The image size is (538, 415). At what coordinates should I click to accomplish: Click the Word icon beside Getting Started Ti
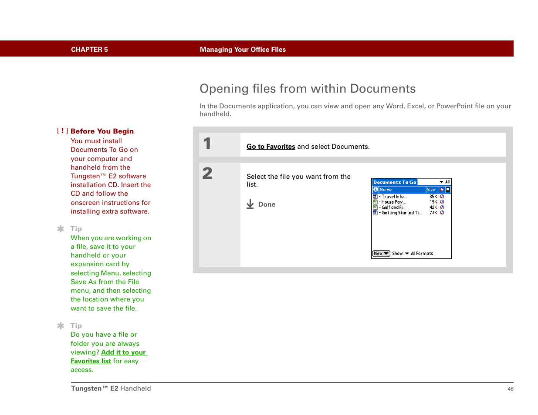375,213
